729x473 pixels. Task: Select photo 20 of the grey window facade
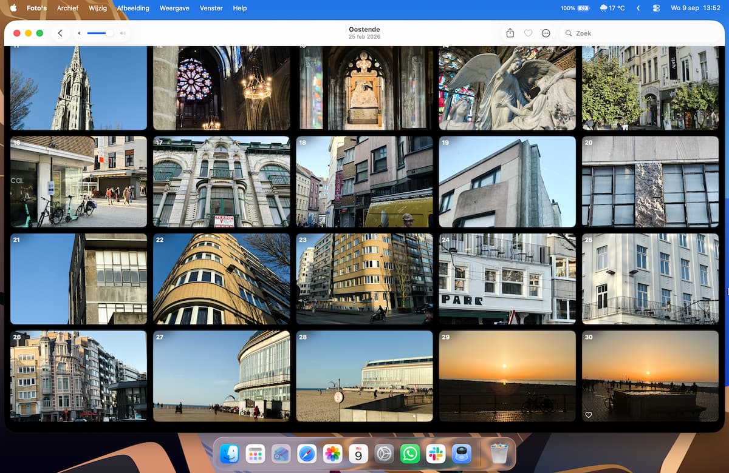[x=650, y=181]
